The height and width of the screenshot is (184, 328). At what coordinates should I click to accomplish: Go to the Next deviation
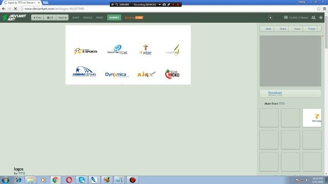(x=62, y=17)
